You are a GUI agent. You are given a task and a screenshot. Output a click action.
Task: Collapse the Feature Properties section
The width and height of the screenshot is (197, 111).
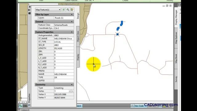pos(72,32)
